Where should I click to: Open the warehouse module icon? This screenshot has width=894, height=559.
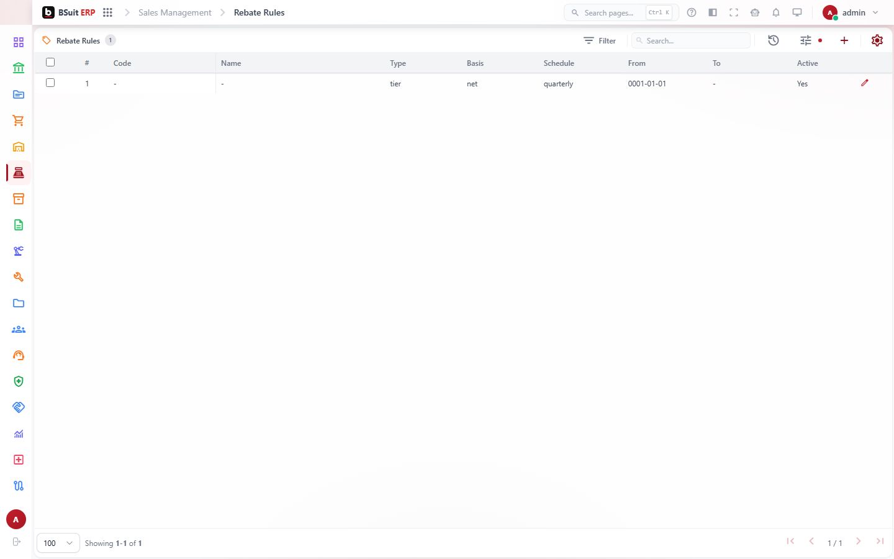[19, 147]
